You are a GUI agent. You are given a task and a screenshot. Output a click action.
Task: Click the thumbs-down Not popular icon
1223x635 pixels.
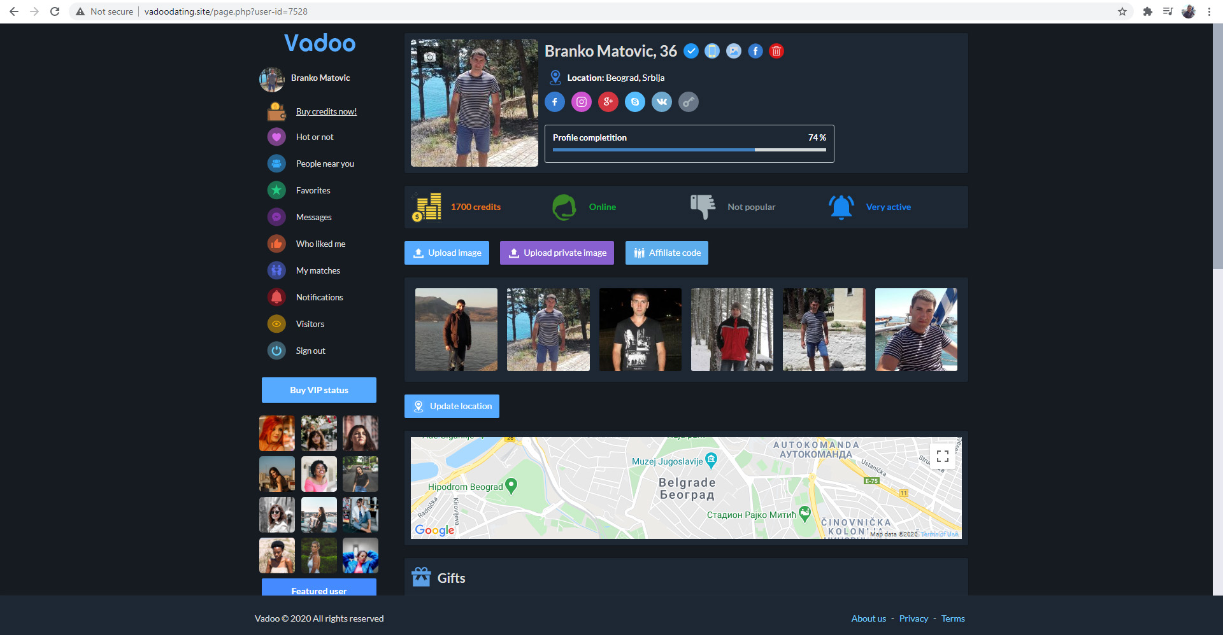[x=703, y=207]
